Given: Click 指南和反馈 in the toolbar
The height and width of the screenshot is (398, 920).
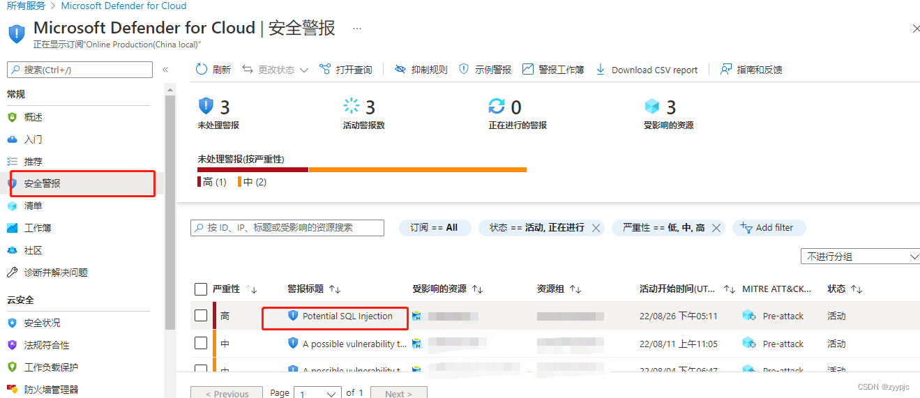Looking at the screenshot, I should point(751,70).
